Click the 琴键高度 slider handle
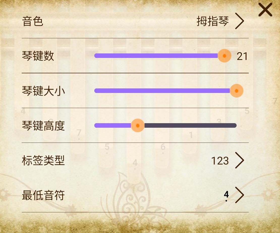The height and width of the screenshot is (233, 280). [x=138, y=125]
